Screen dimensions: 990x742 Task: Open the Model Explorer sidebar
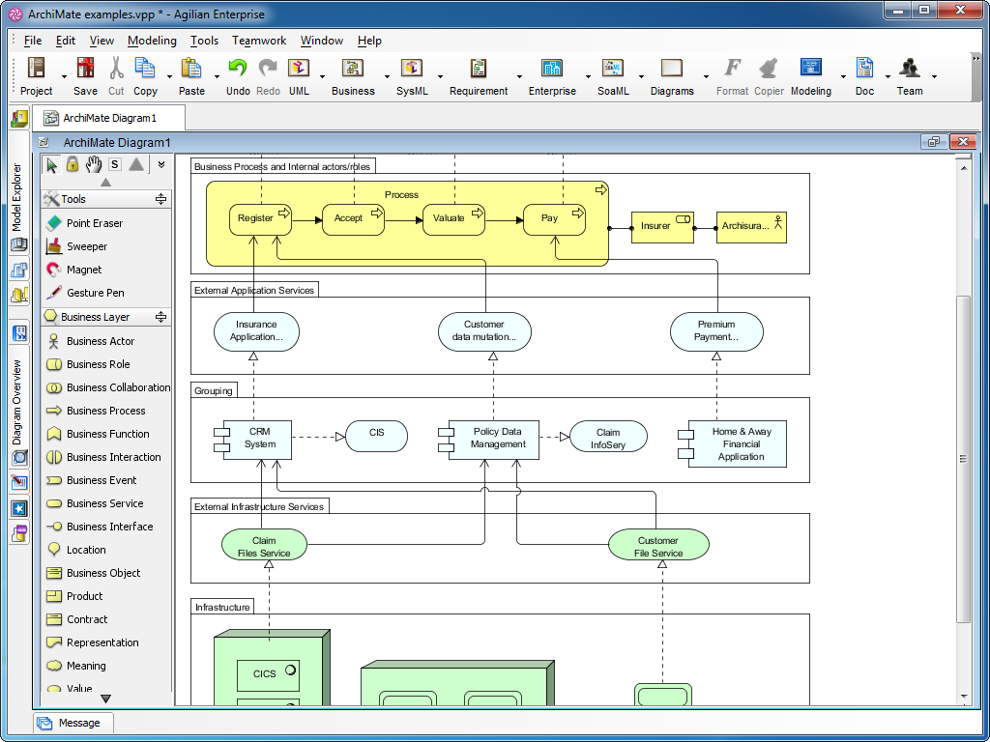coord(17,183)
